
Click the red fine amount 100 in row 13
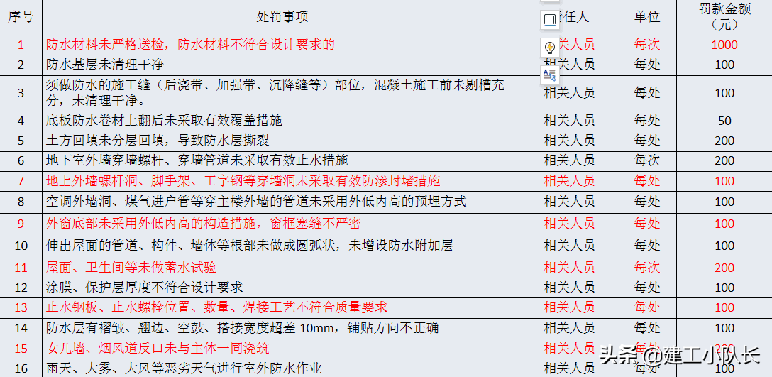(724, 307)
